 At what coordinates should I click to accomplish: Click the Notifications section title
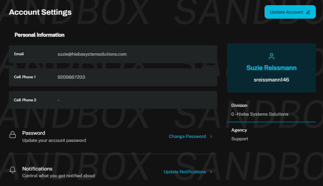pos(37,169)
